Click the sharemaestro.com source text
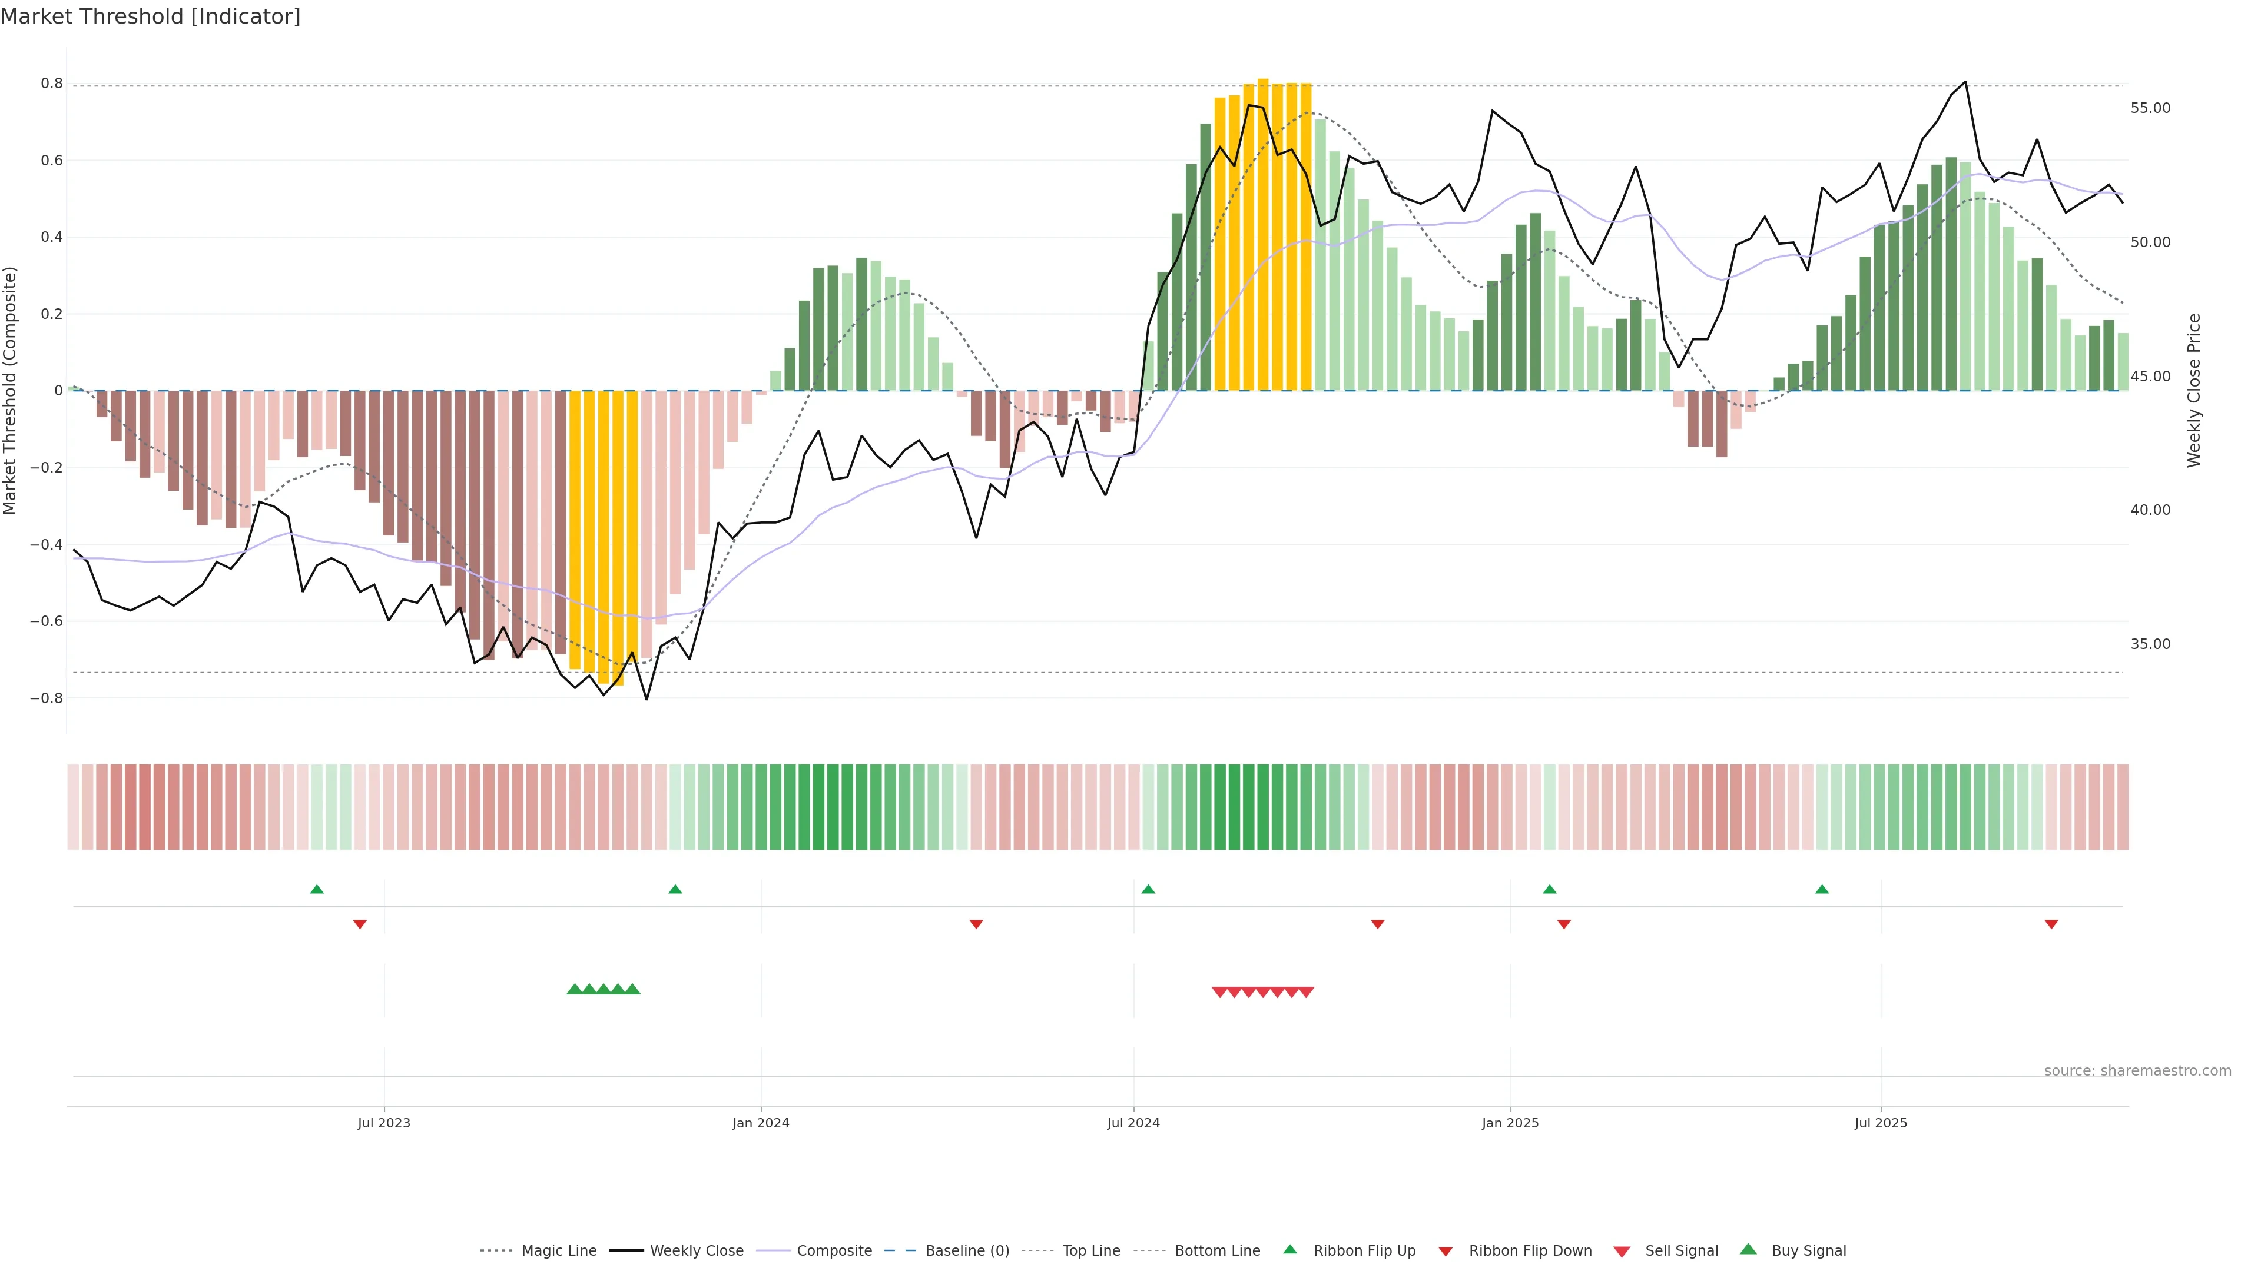 tap(2137, 1071)
